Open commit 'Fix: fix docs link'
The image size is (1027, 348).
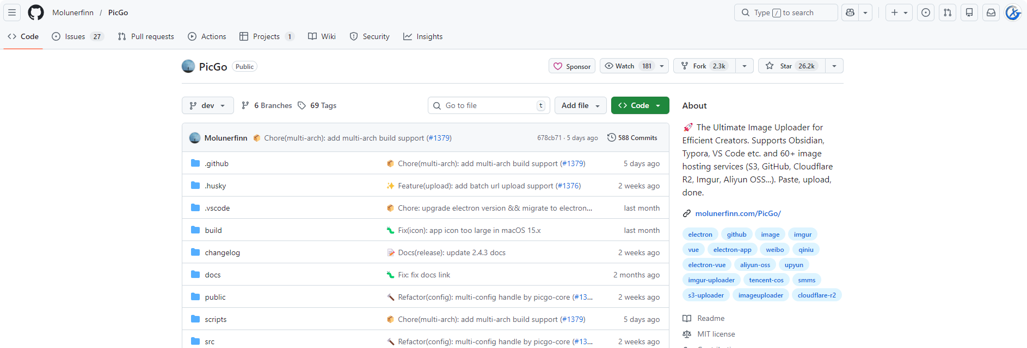pos(424,275)
